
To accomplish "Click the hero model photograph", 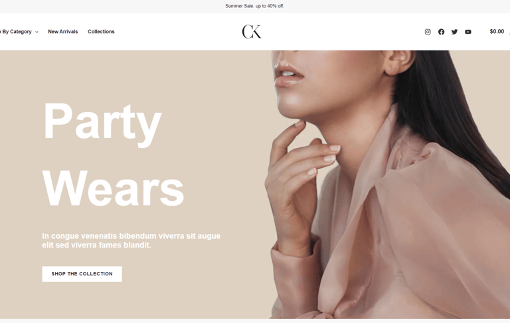I will click(x=390, y=184).
